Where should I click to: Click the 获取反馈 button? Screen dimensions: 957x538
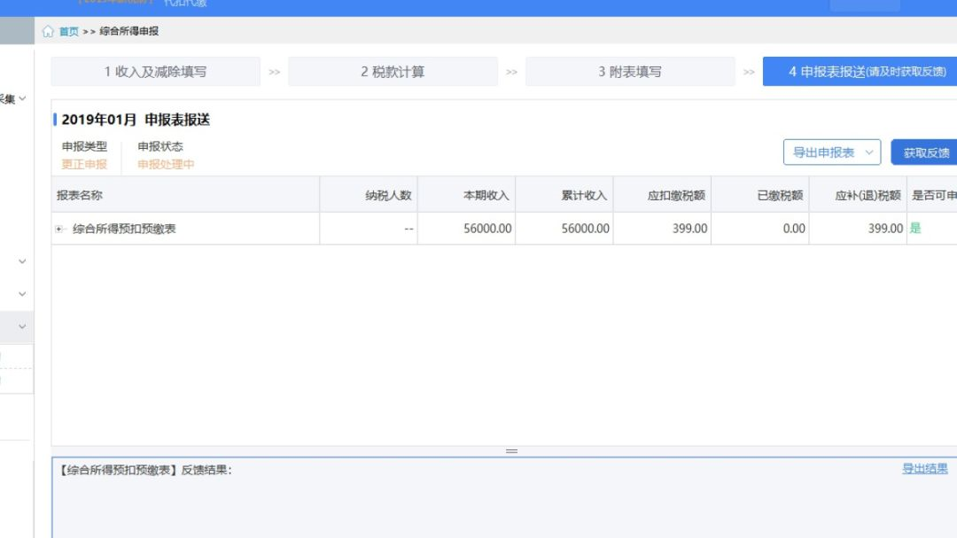pos(925,153)
